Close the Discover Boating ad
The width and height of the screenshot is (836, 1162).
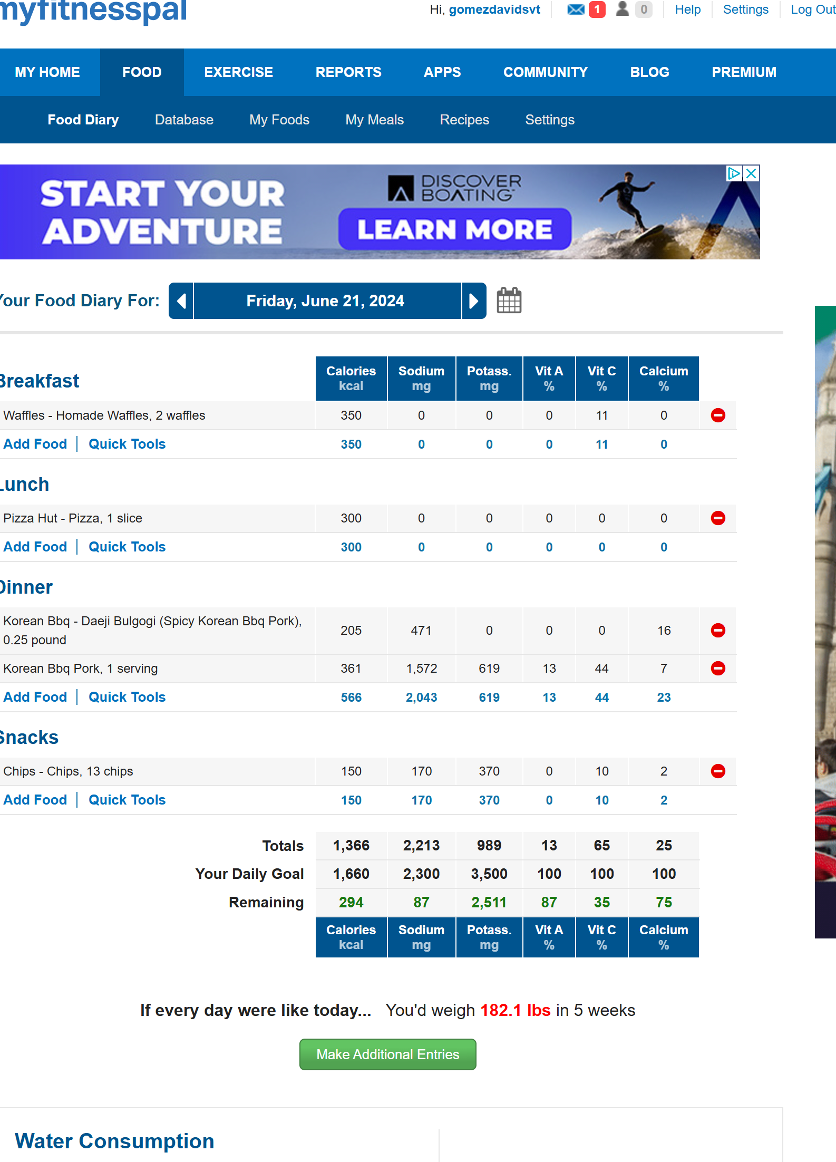tap(752, 173)
